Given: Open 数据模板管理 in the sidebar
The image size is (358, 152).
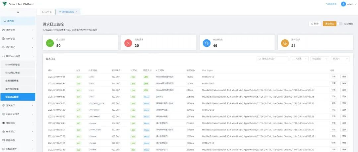Looking at the screenshot, I should point(18,80).
